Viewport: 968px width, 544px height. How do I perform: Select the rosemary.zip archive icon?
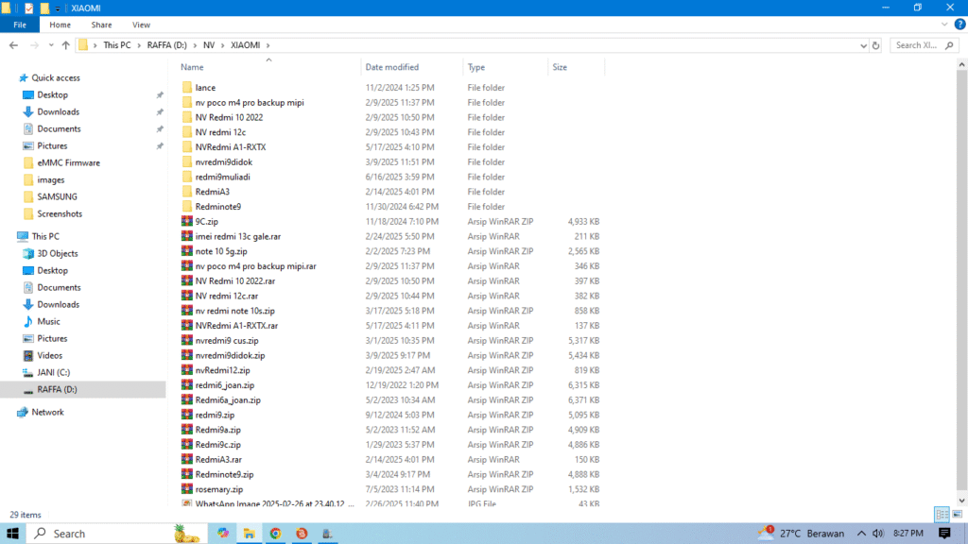point(187,489)
